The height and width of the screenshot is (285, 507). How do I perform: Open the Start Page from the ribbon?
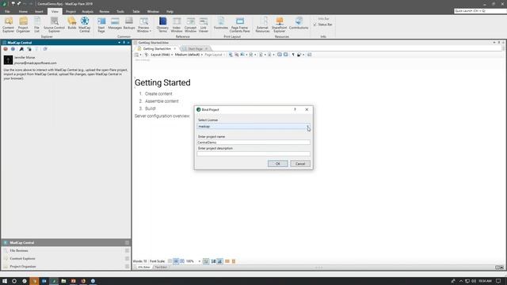(101, 25)
